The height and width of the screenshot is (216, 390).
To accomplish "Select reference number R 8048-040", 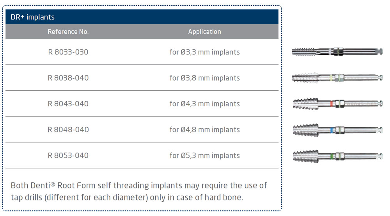I will (68, 130).
